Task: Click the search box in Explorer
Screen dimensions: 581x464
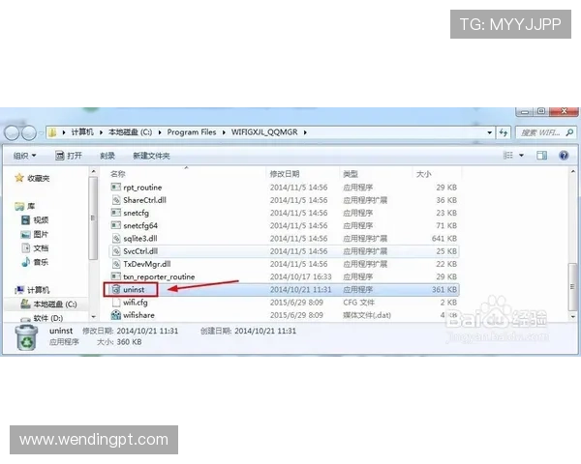Action: coord(546,132)
